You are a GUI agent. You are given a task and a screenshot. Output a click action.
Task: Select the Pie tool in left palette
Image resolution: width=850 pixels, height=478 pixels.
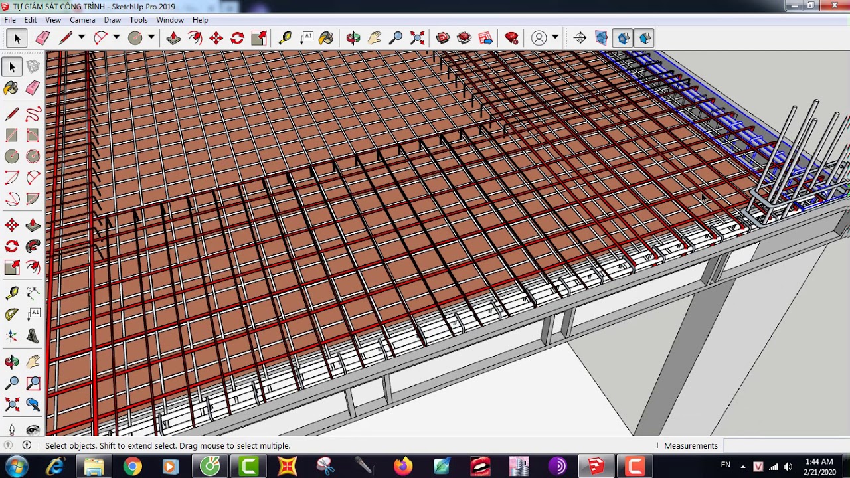pyautogui.click(x=33, y=199)
